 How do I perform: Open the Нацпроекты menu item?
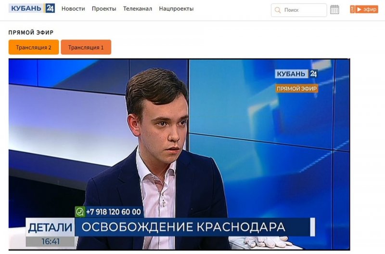tap(176, 9)
